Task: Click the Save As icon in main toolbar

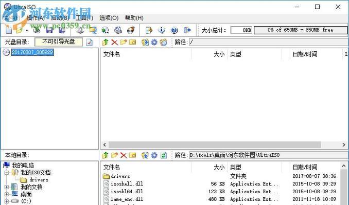Action: [x=62, y=30]
